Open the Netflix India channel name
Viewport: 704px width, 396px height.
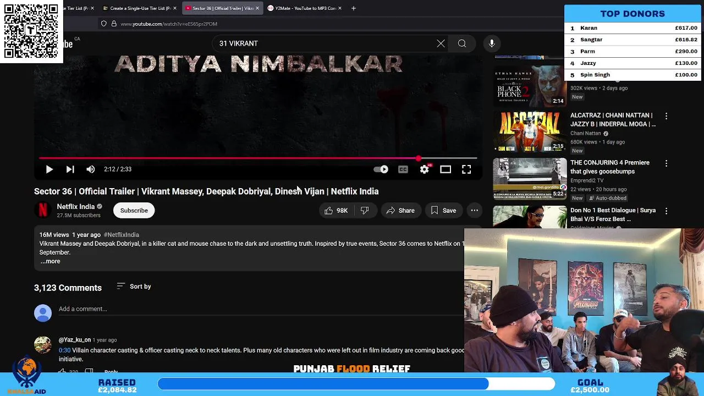76,207
